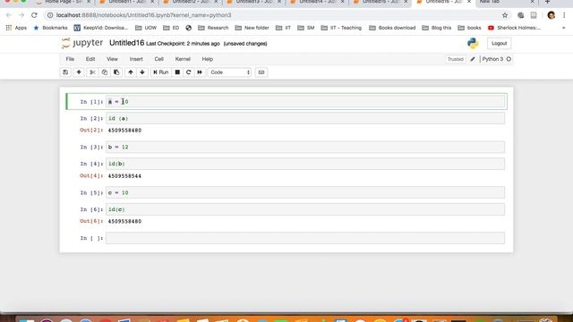573x322 pixels.
Task: Paste cells below icon
Action: [116, 72]
